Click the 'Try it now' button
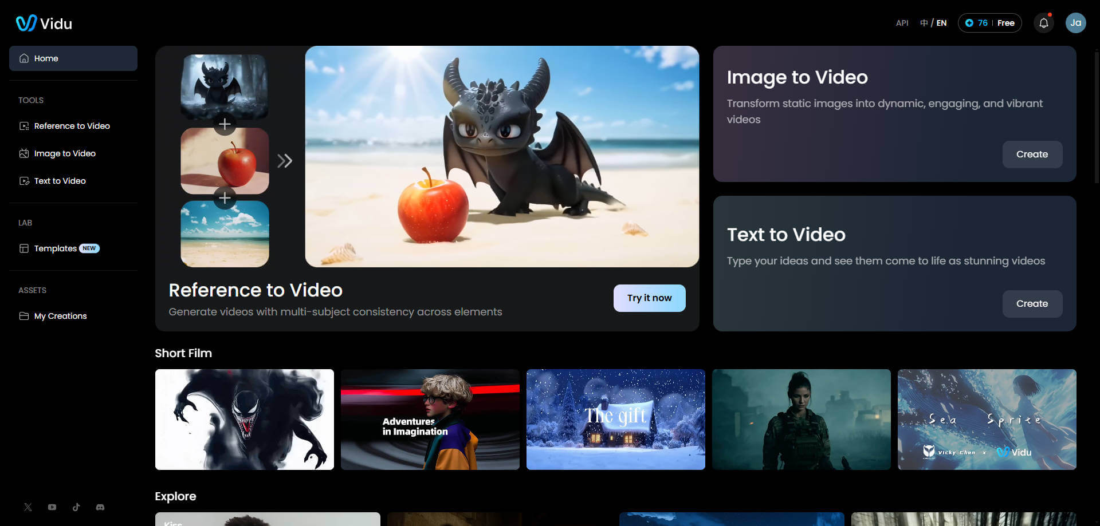1100x526 pixels. (x=649, y=298)
